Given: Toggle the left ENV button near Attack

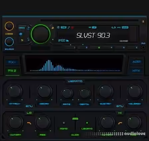Looking at the screenshot, I should click(29, 106).
